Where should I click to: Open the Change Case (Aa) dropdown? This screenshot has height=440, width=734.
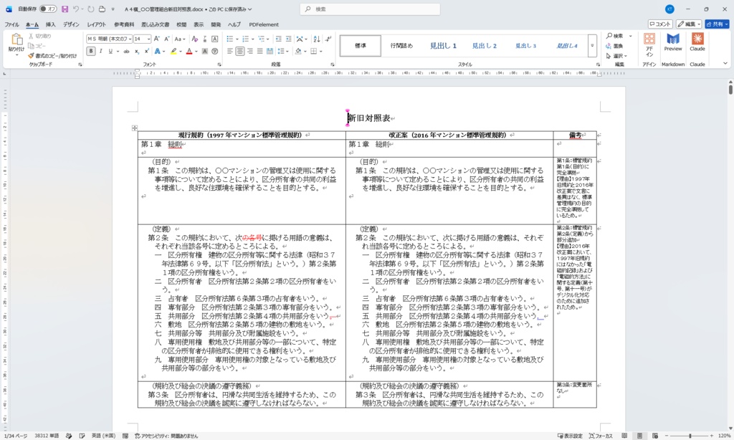pos(180,39)
